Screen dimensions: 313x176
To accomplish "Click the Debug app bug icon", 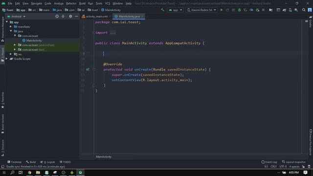I will tap(239, 10).
